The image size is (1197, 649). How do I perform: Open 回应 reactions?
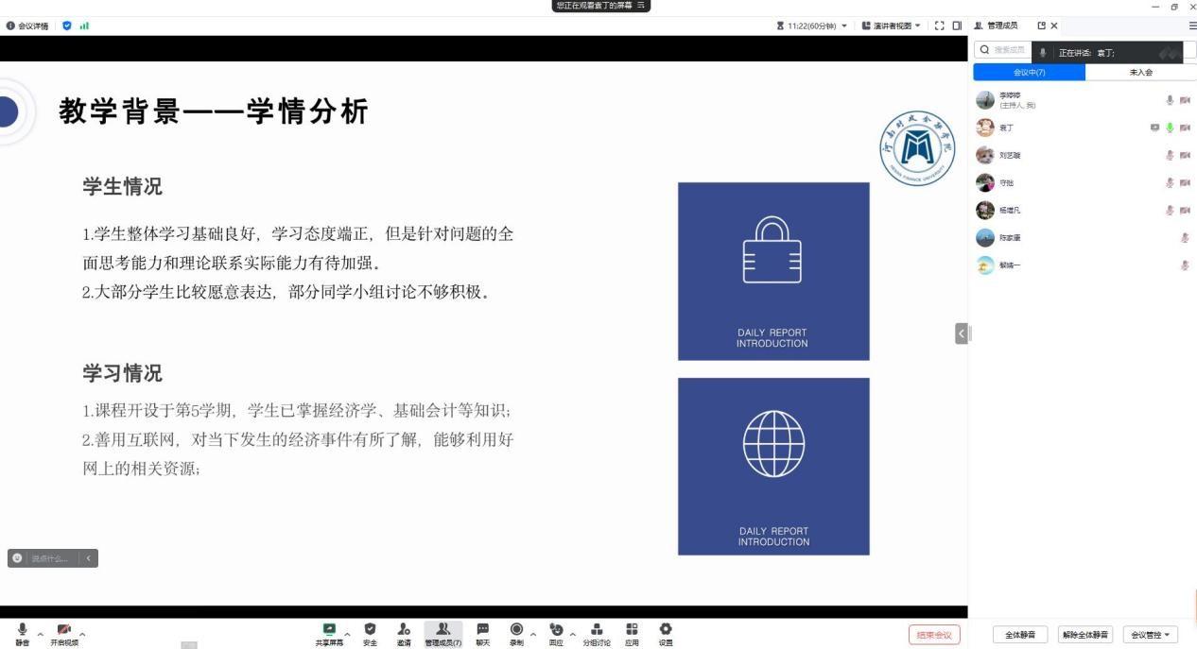[x=556, y=633]
